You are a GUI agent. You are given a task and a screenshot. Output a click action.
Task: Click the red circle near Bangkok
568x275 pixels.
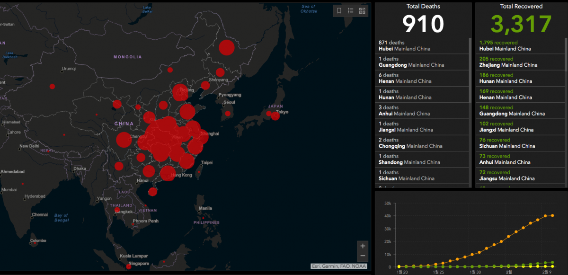click(117, 210)
